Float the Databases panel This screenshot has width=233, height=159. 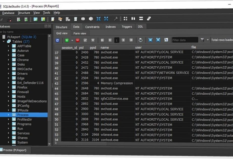(46, 26)
